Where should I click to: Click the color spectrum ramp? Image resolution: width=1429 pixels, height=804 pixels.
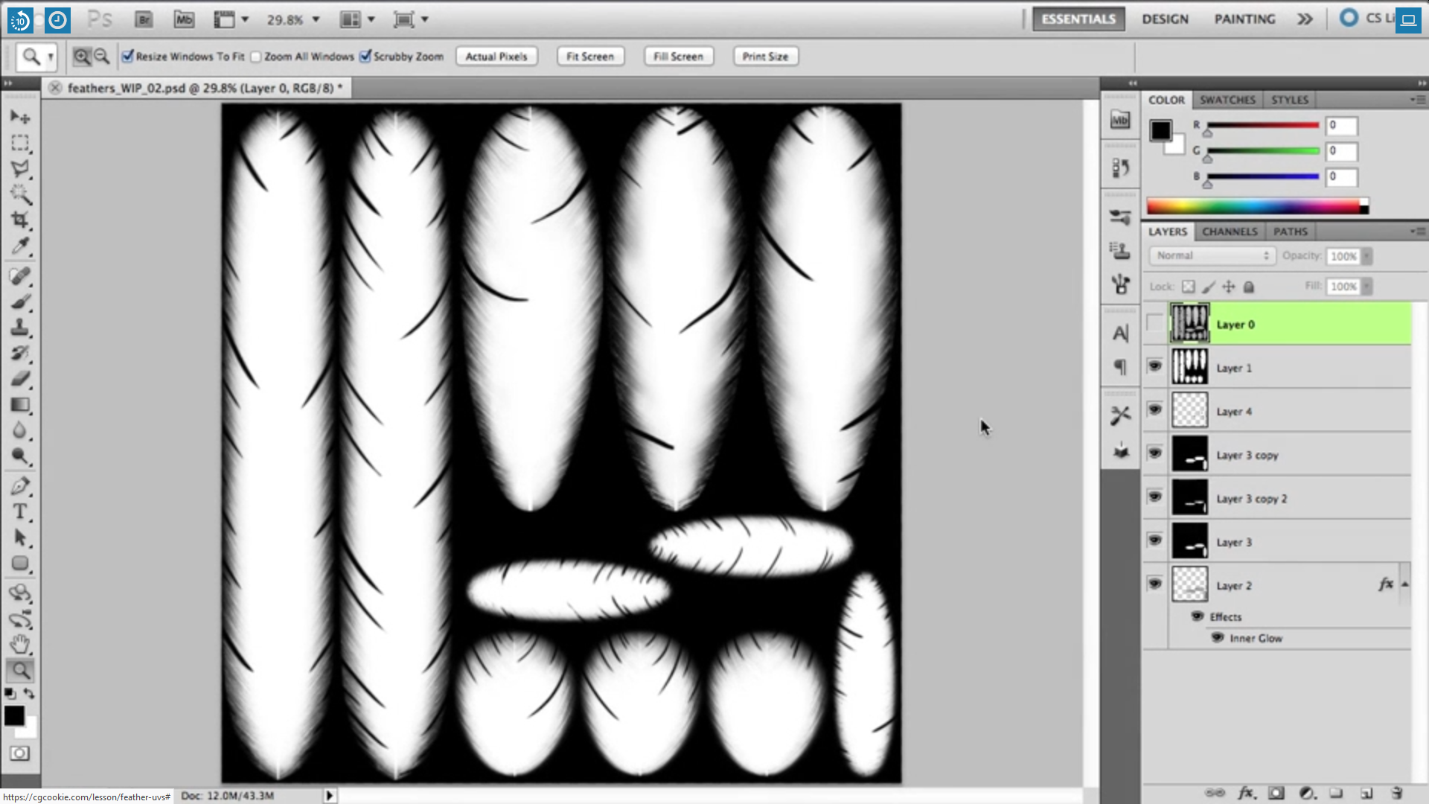coord(1254,207)
